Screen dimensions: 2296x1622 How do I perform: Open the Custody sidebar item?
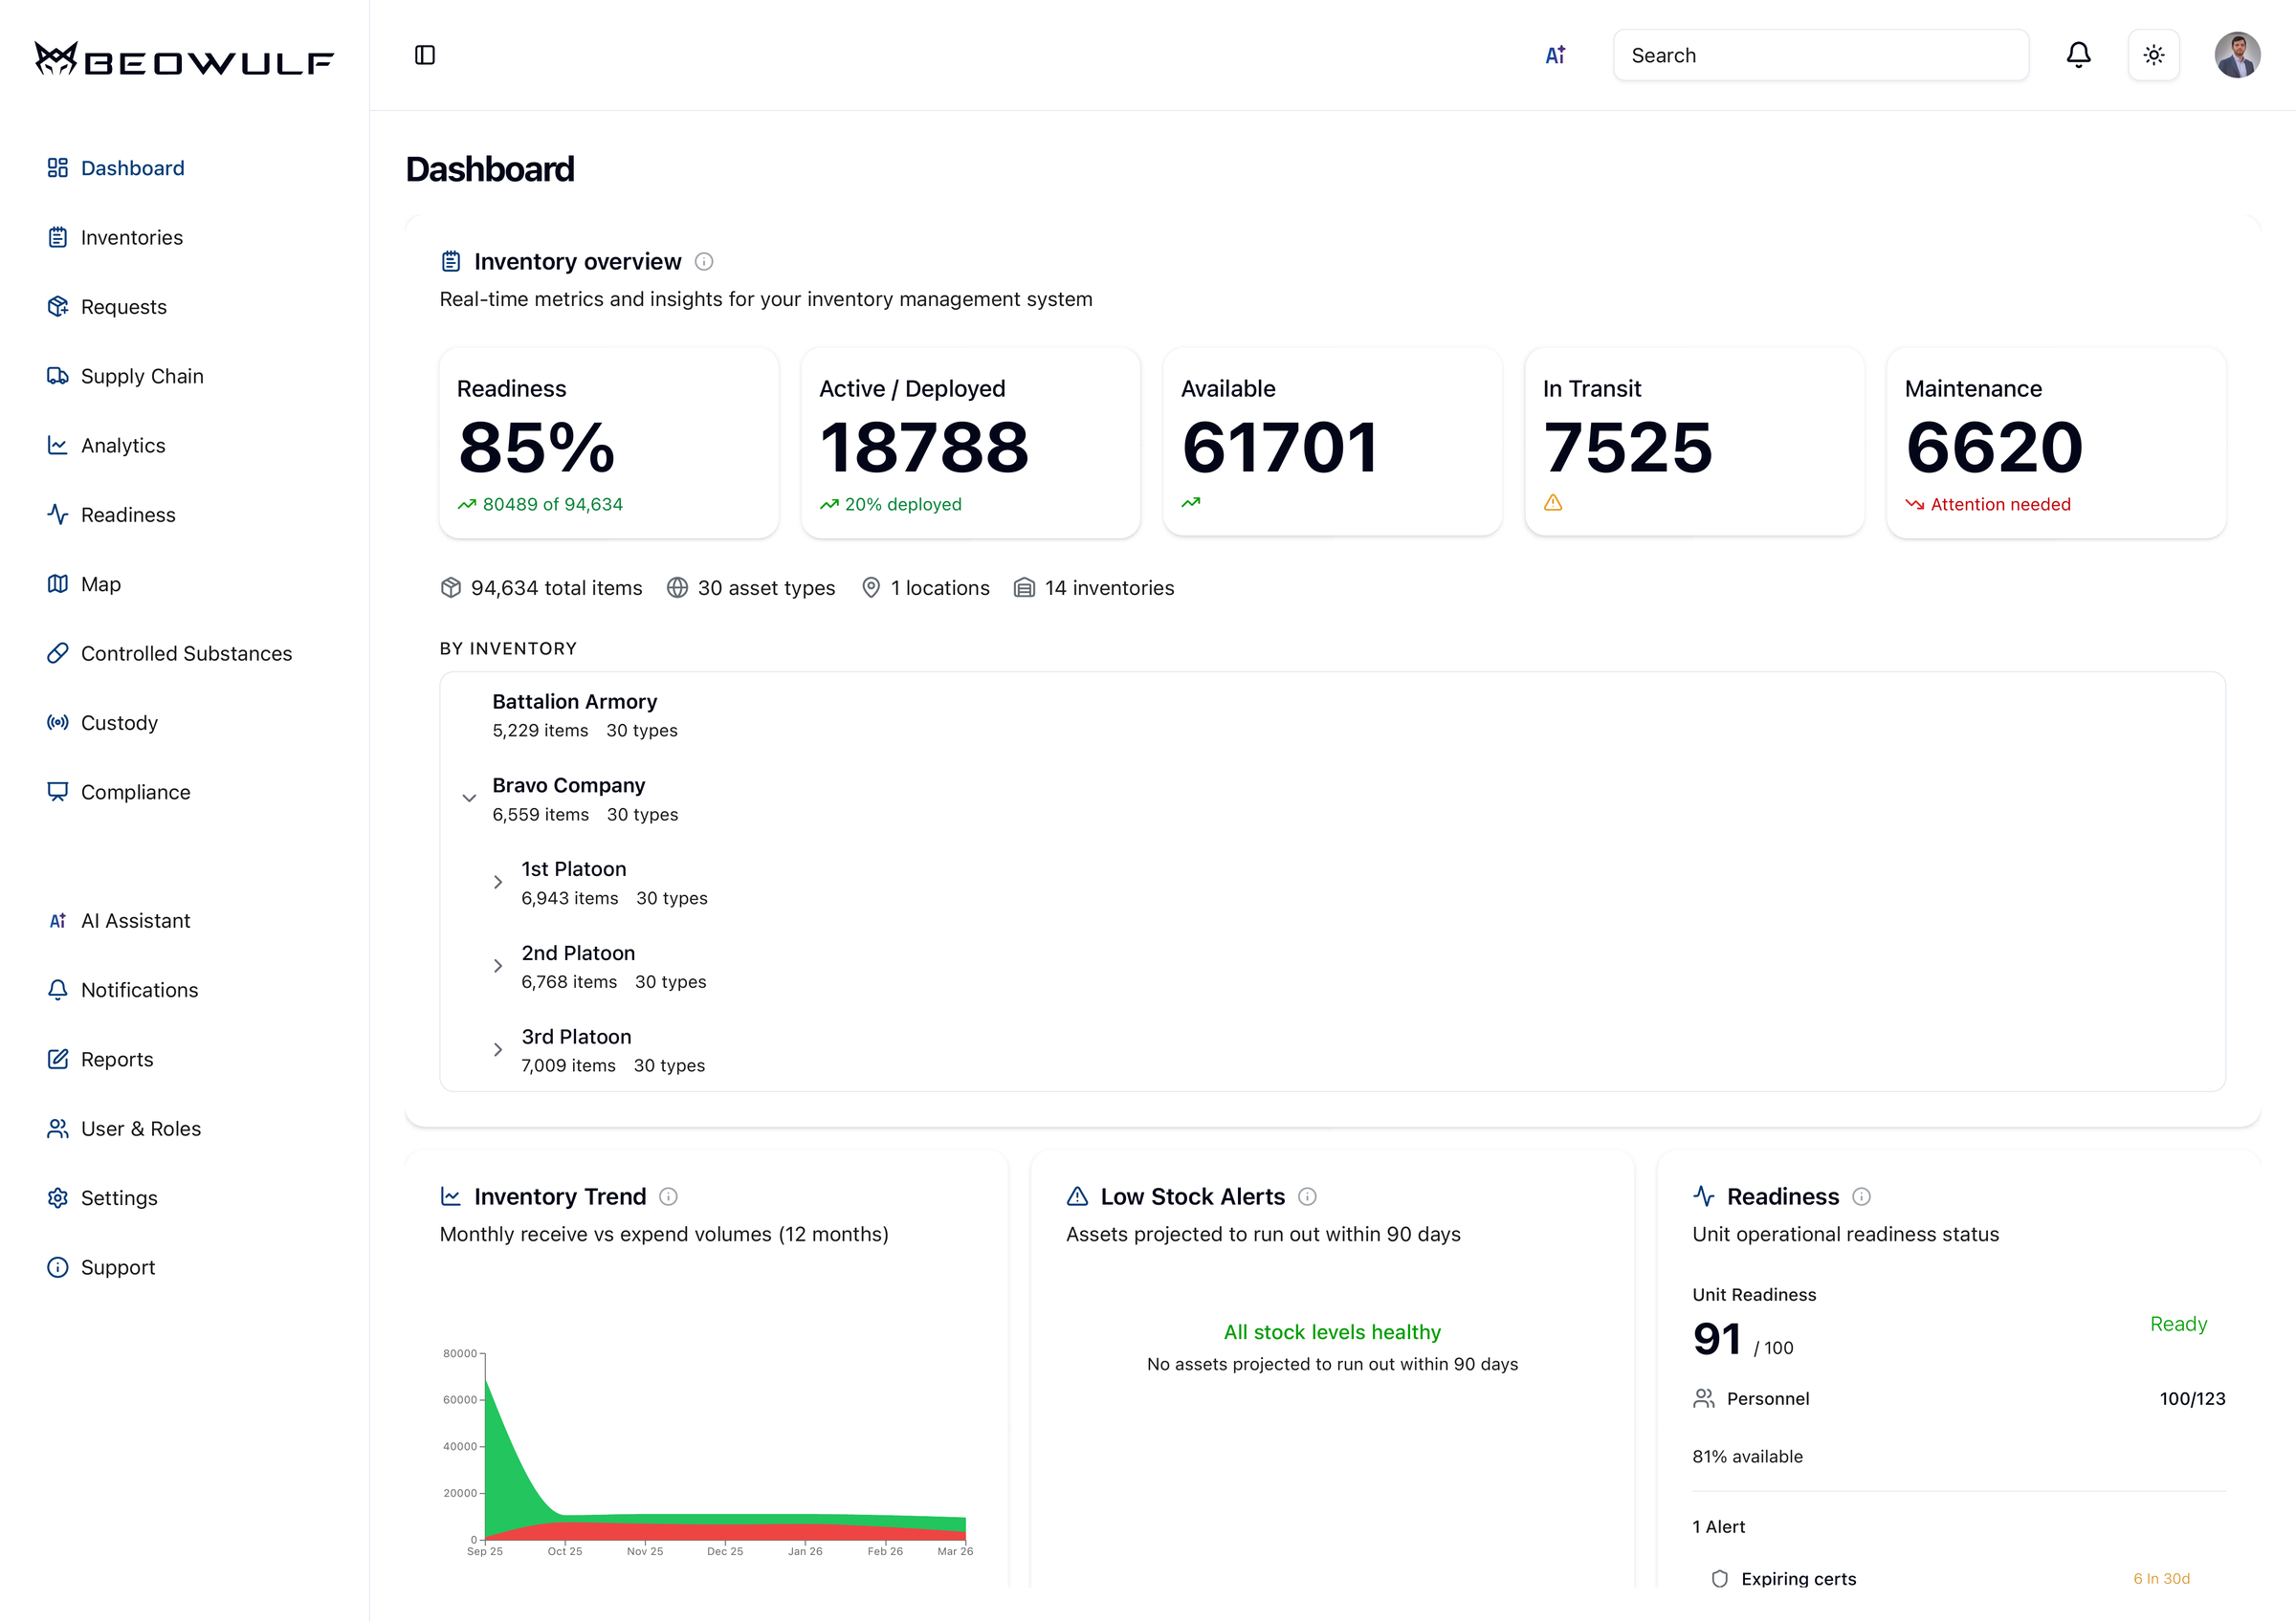[119, 723]
